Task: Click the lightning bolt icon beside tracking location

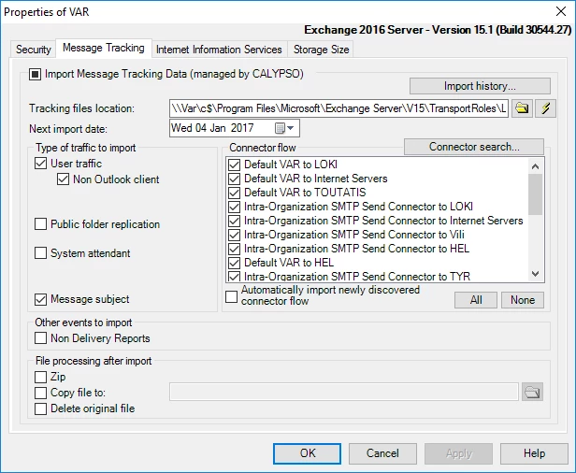Action: [545, 108]
